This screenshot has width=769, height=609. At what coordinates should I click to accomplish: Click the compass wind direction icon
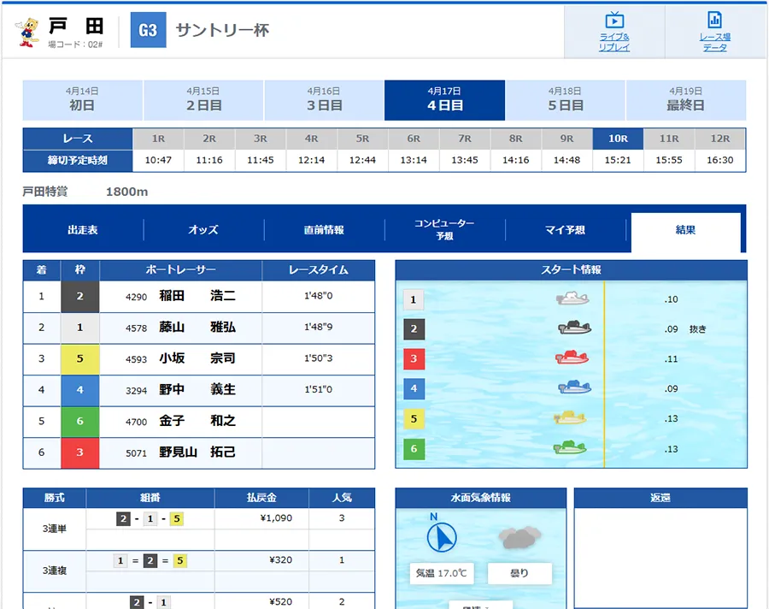tap(442, 535)
